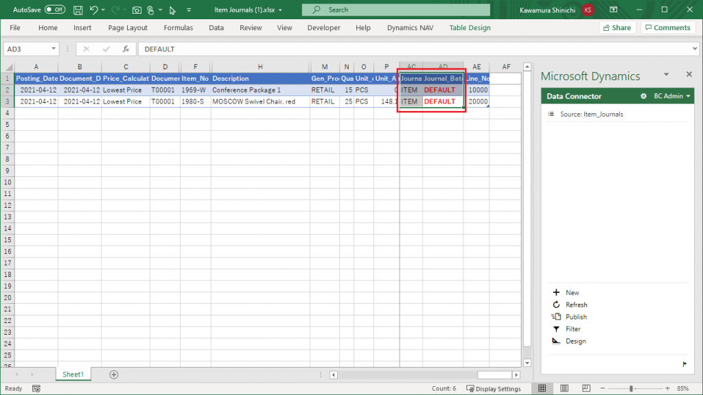Click Design in Data Connector pane

click(576, 342)
